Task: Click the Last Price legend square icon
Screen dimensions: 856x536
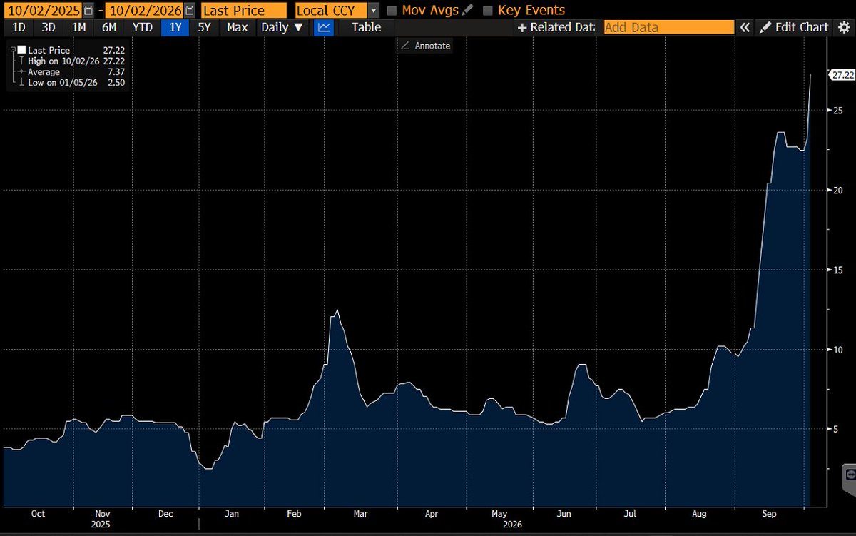Action: [x=21, y=50]
